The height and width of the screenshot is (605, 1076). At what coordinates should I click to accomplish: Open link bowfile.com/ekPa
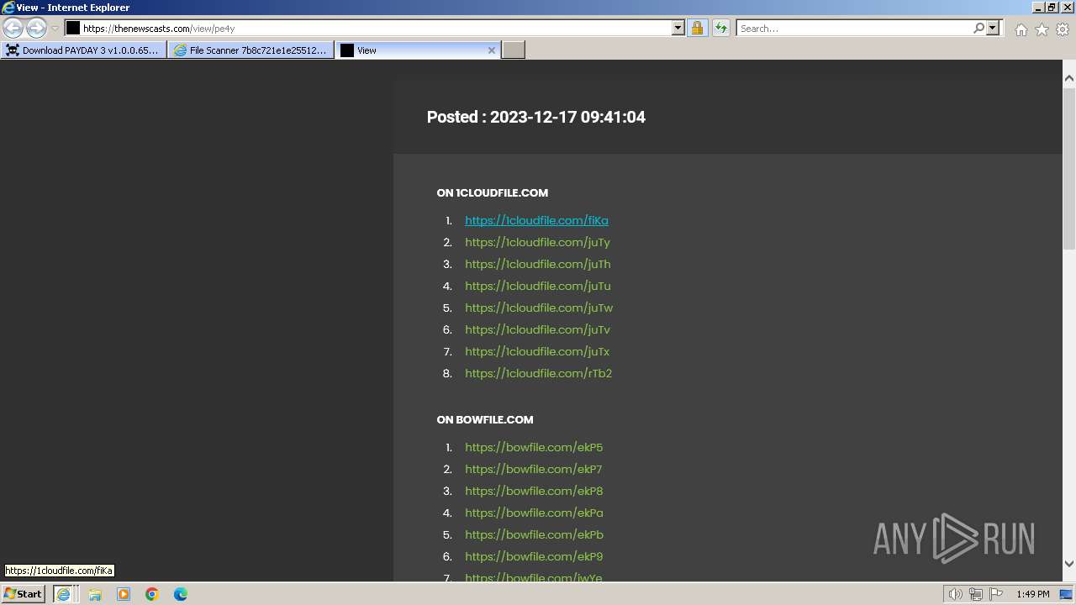click(x=534, y=513)
